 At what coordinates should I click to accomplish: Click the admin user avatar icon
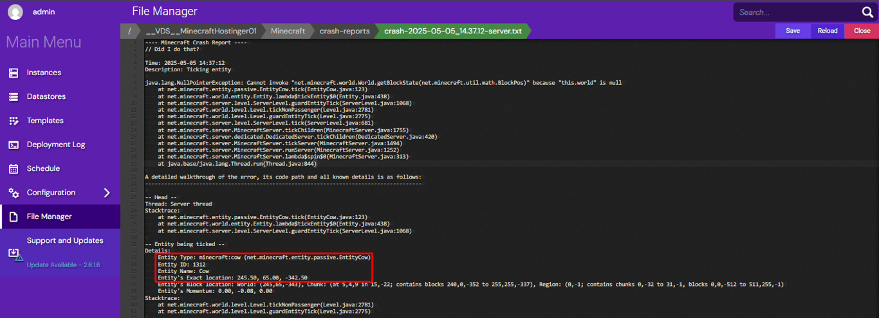15,12
